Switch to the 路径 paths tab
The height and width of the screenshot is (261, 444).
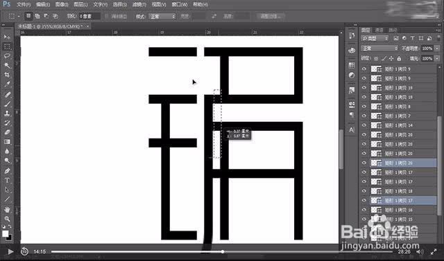393,30
